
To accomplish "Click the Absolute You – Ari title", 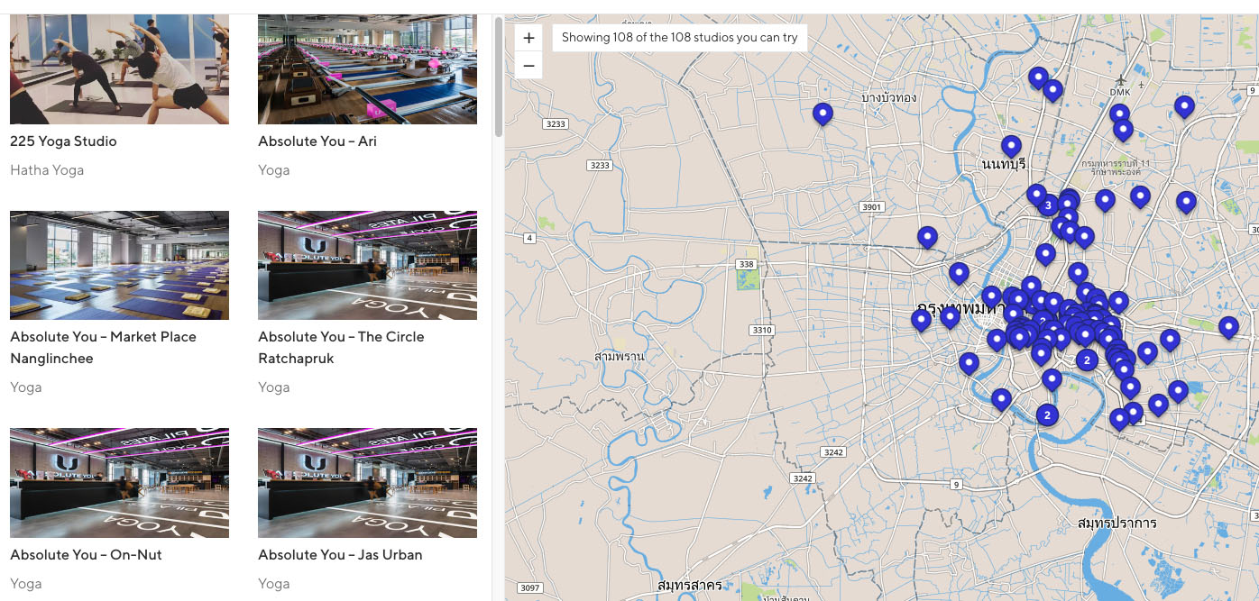I will tap(317, 141).
